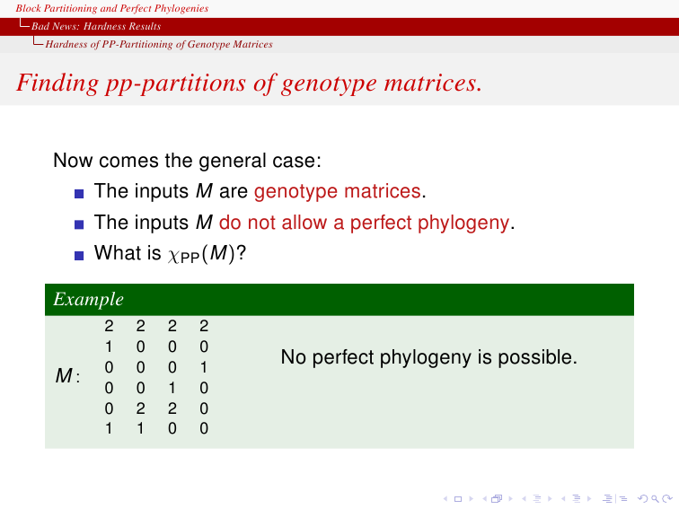Click the stacked frames icon

tap(497, 498)
